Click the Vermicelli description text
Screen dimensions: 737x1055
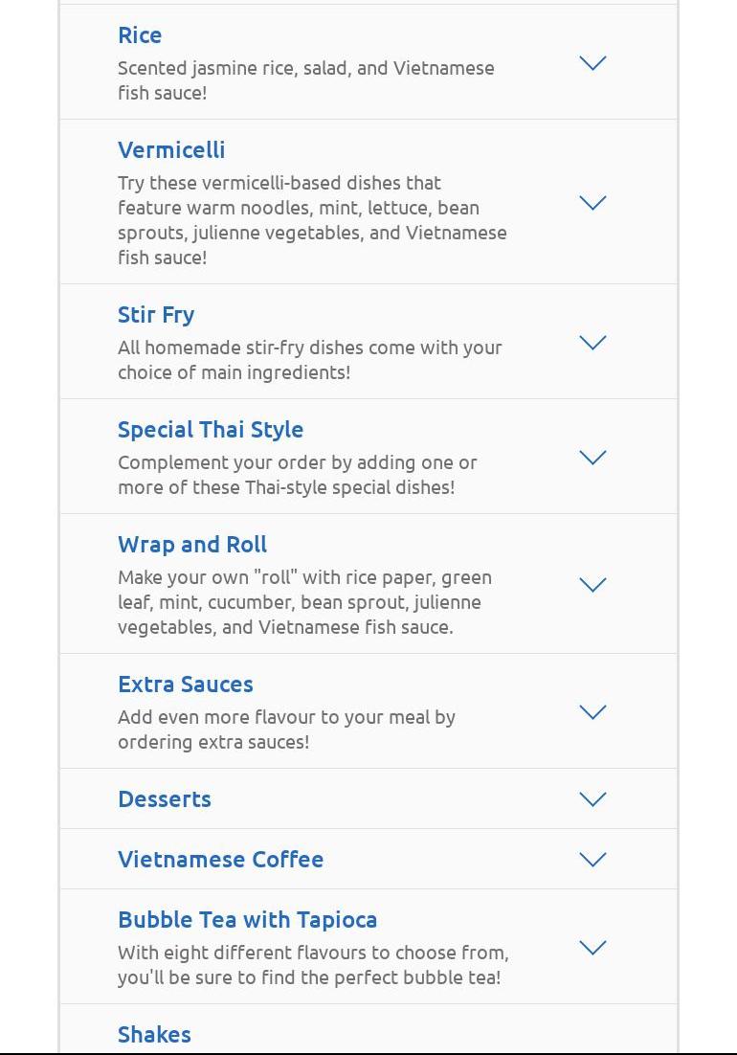312,220
